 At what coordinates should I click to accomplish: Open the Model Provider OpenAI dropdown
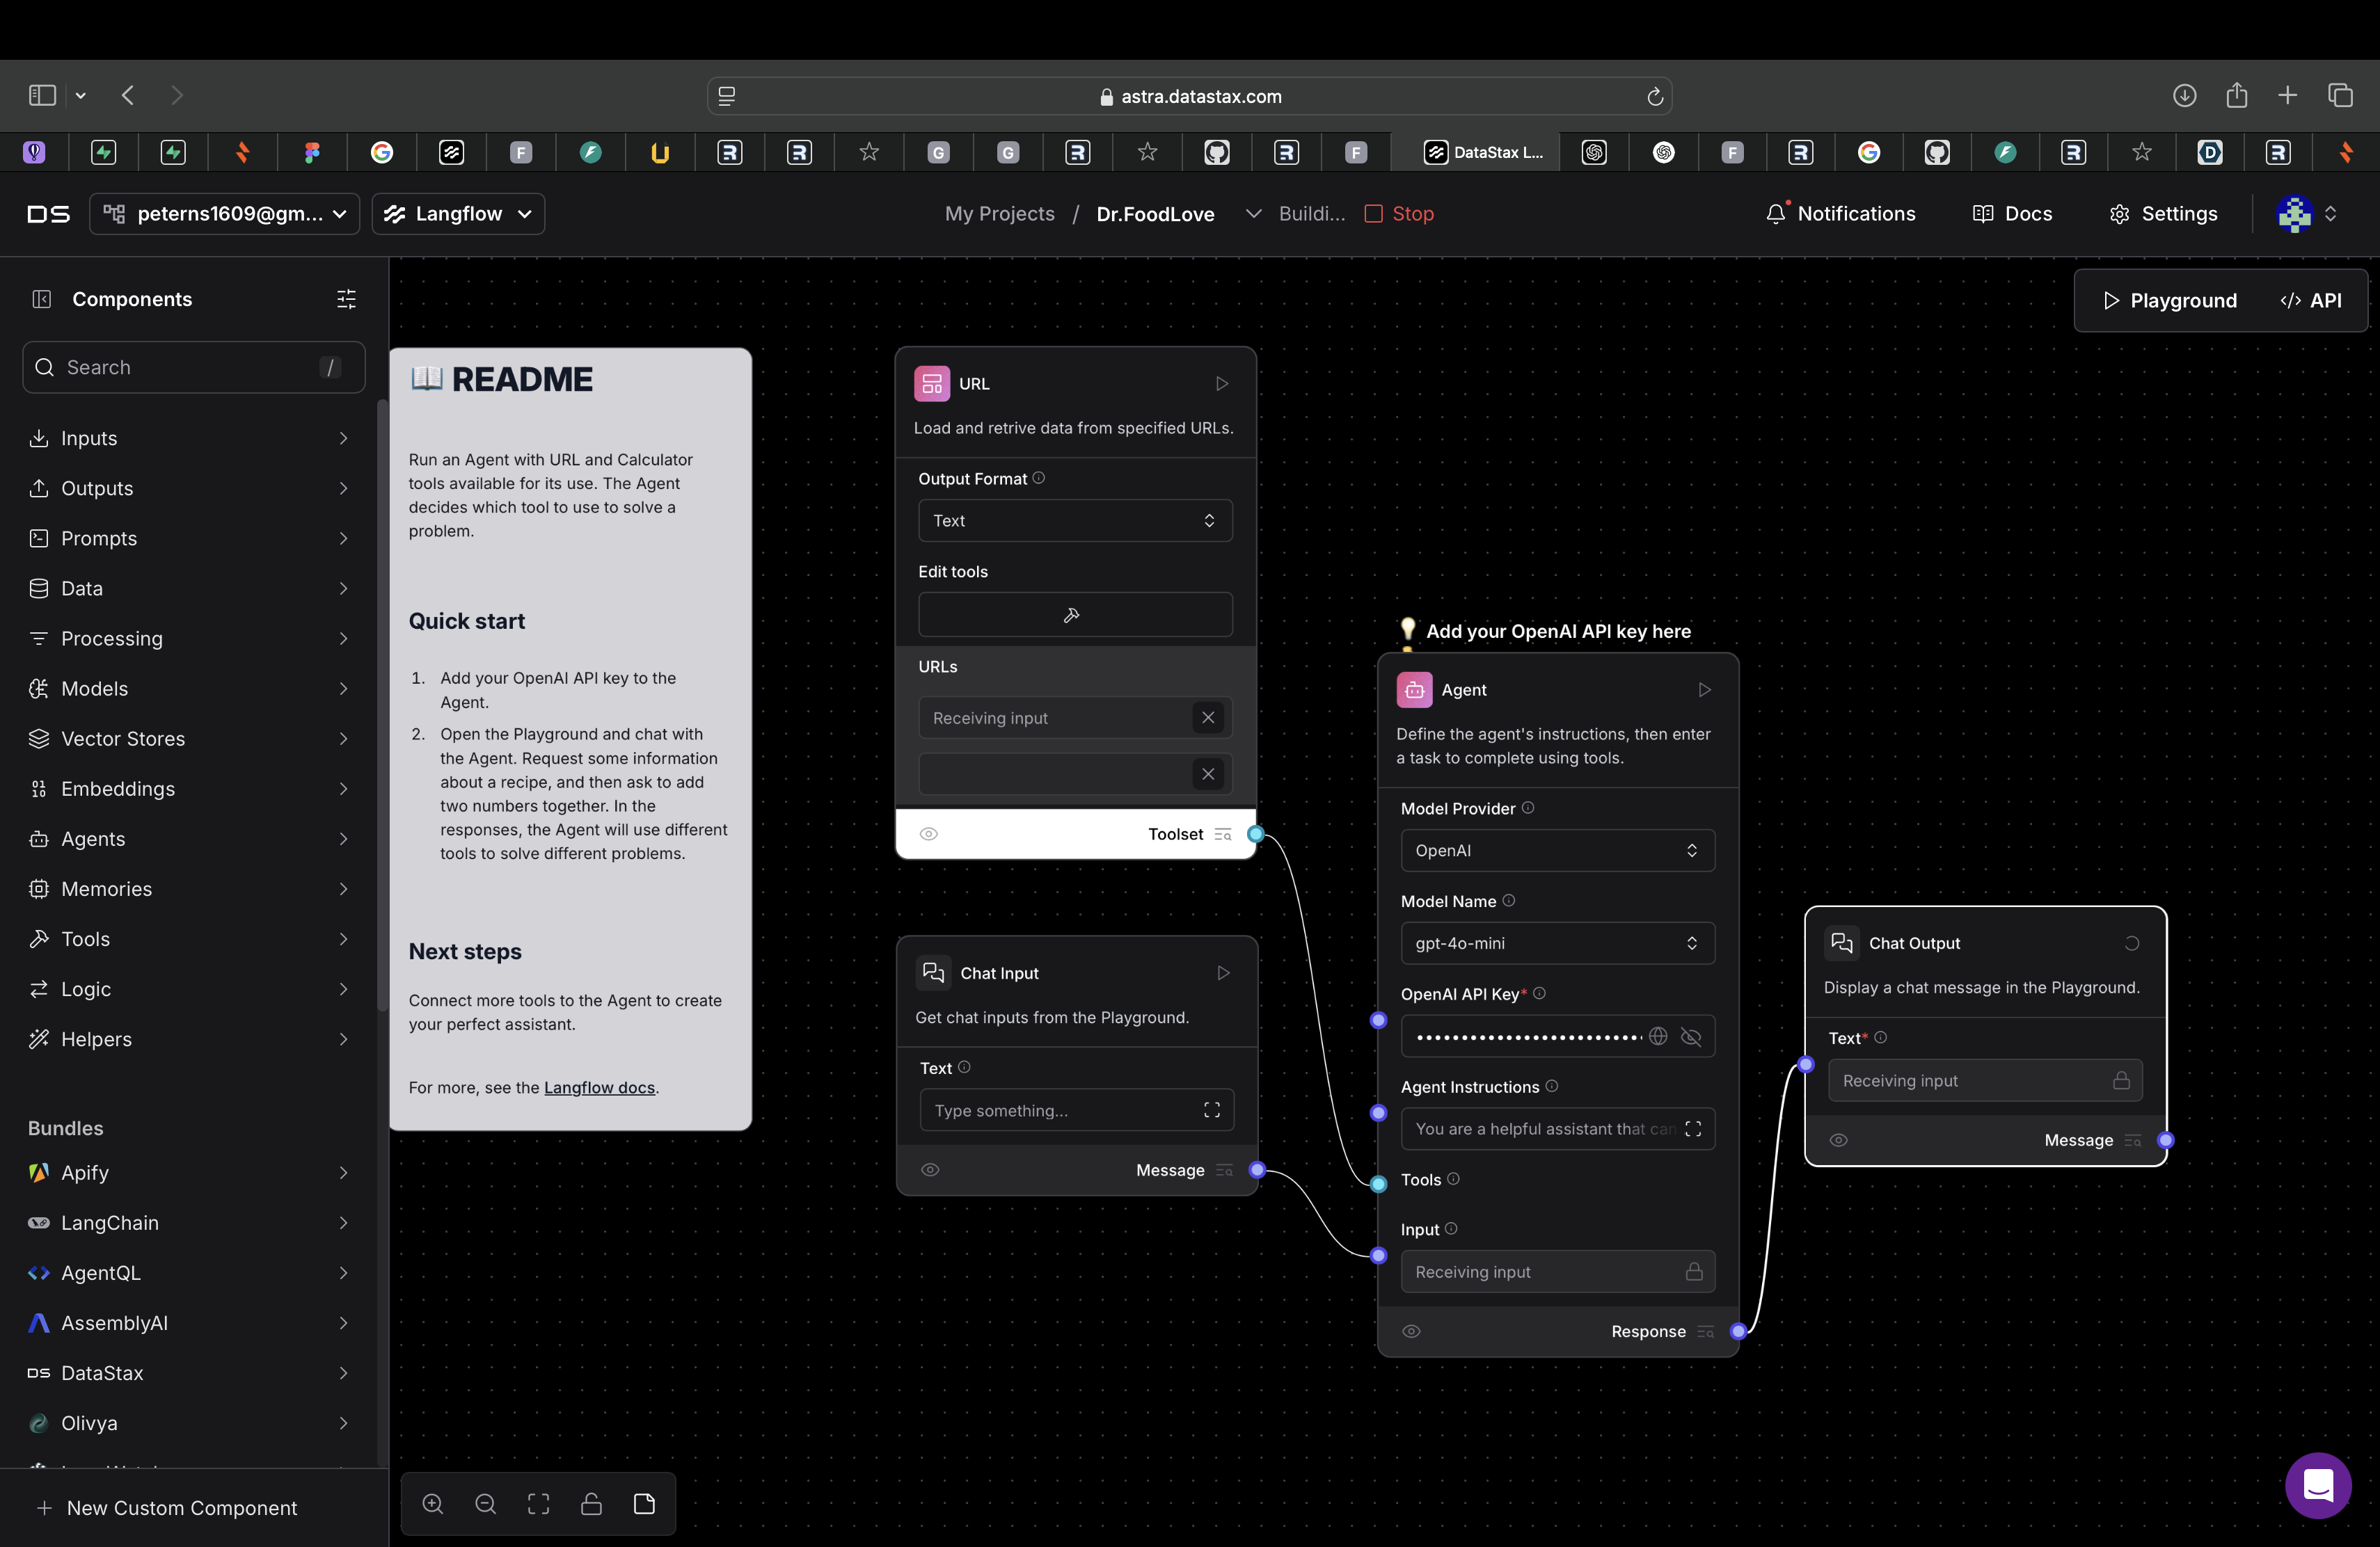click(x=1557, y=851)
